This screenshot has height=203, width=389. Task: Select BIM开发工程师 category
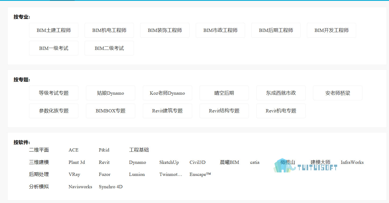point(332,30)
